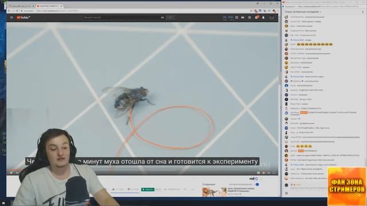The image size is (367, 206).
Task: Close the active YouTube tab
Action: tap(61, 6)
